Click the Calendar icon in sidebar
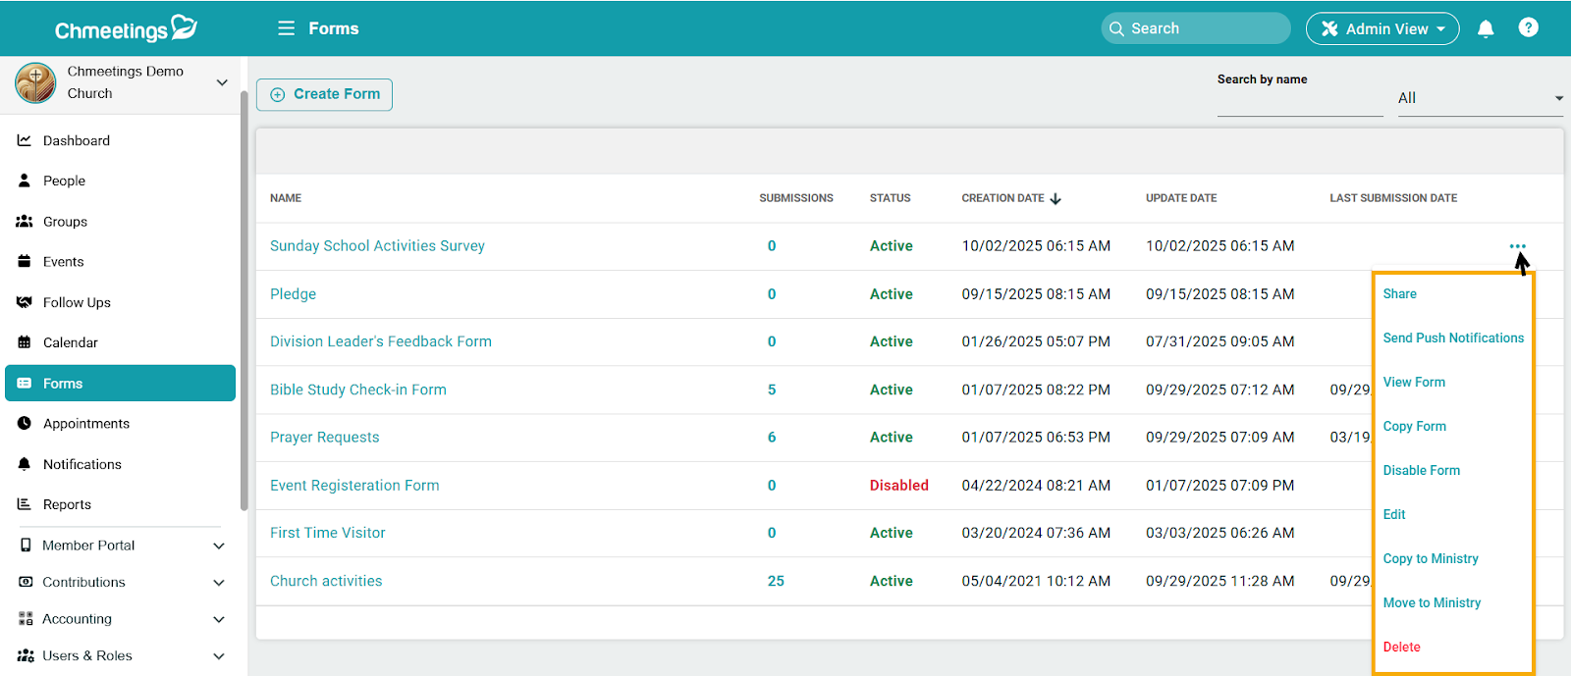 point(25,342)
